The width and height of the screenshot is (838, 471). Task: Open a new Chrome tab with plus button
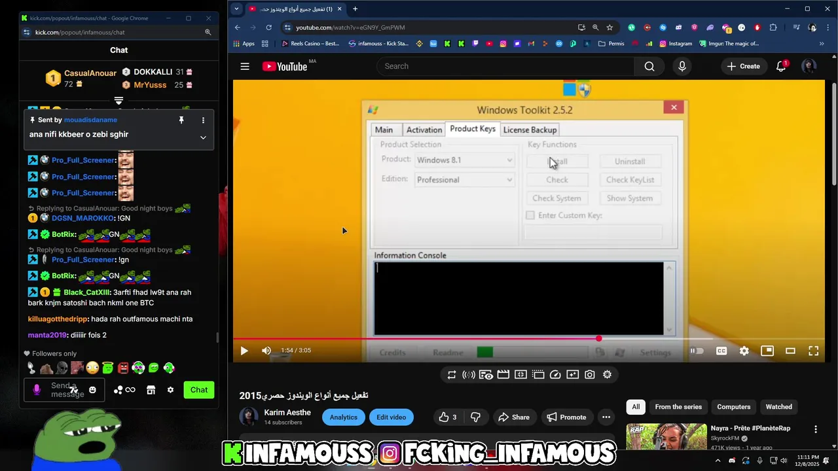point(355,9)
